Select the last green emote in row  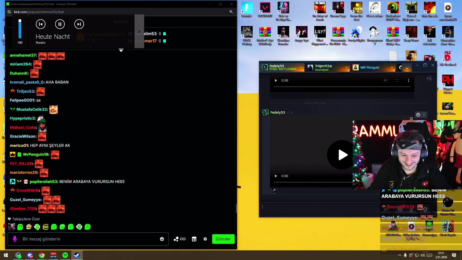tap(87, 227)
